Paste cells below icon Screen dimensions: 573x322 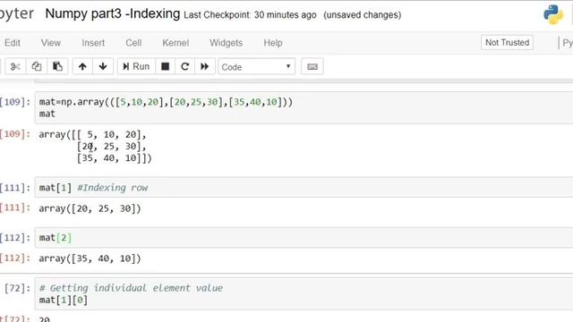57,67
